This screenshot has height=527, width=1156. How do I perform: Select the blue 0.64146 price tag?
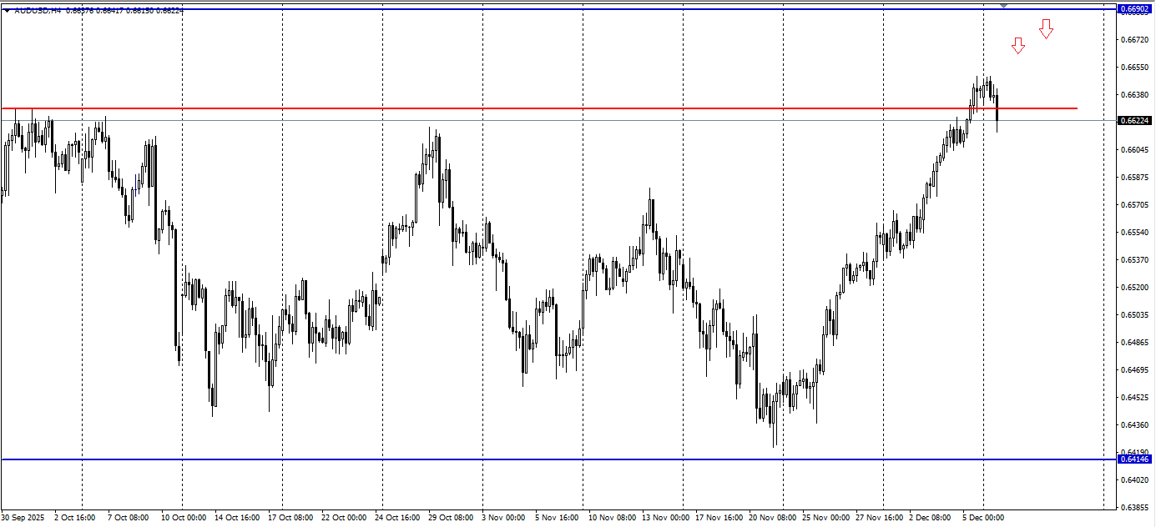pos(1135,459)
